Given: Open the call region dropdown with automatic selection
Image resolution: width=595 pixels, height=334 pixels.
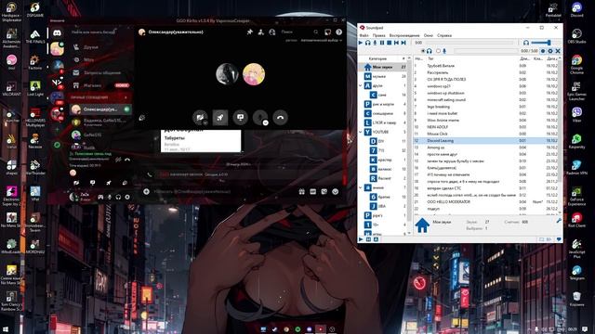Looking at the screenshot, I should tap(322, 40).
